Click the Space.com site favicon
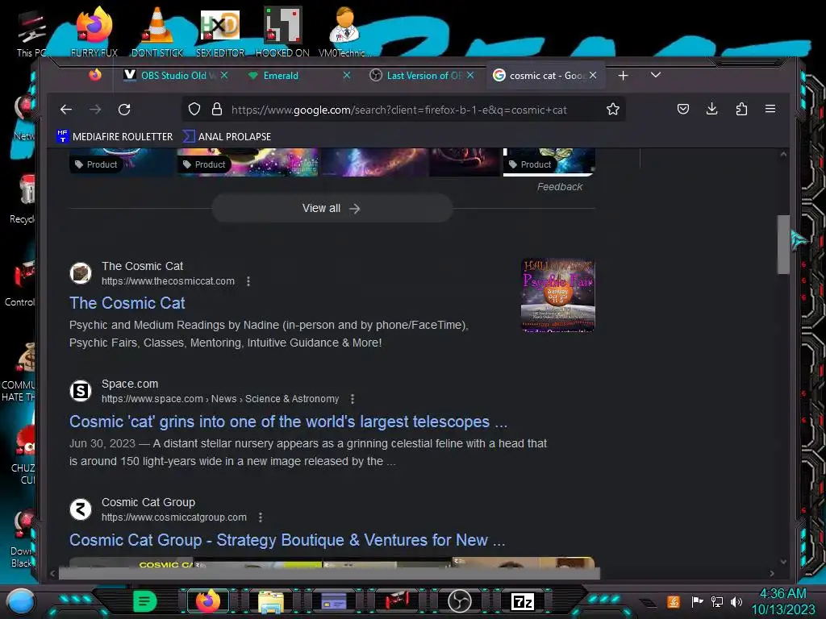826x619 pixels. (81, 391)
